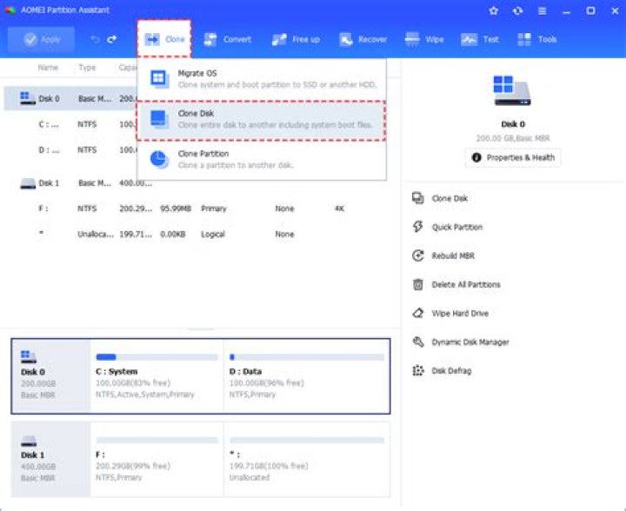Click the Apply button

(x=41, y=40)
